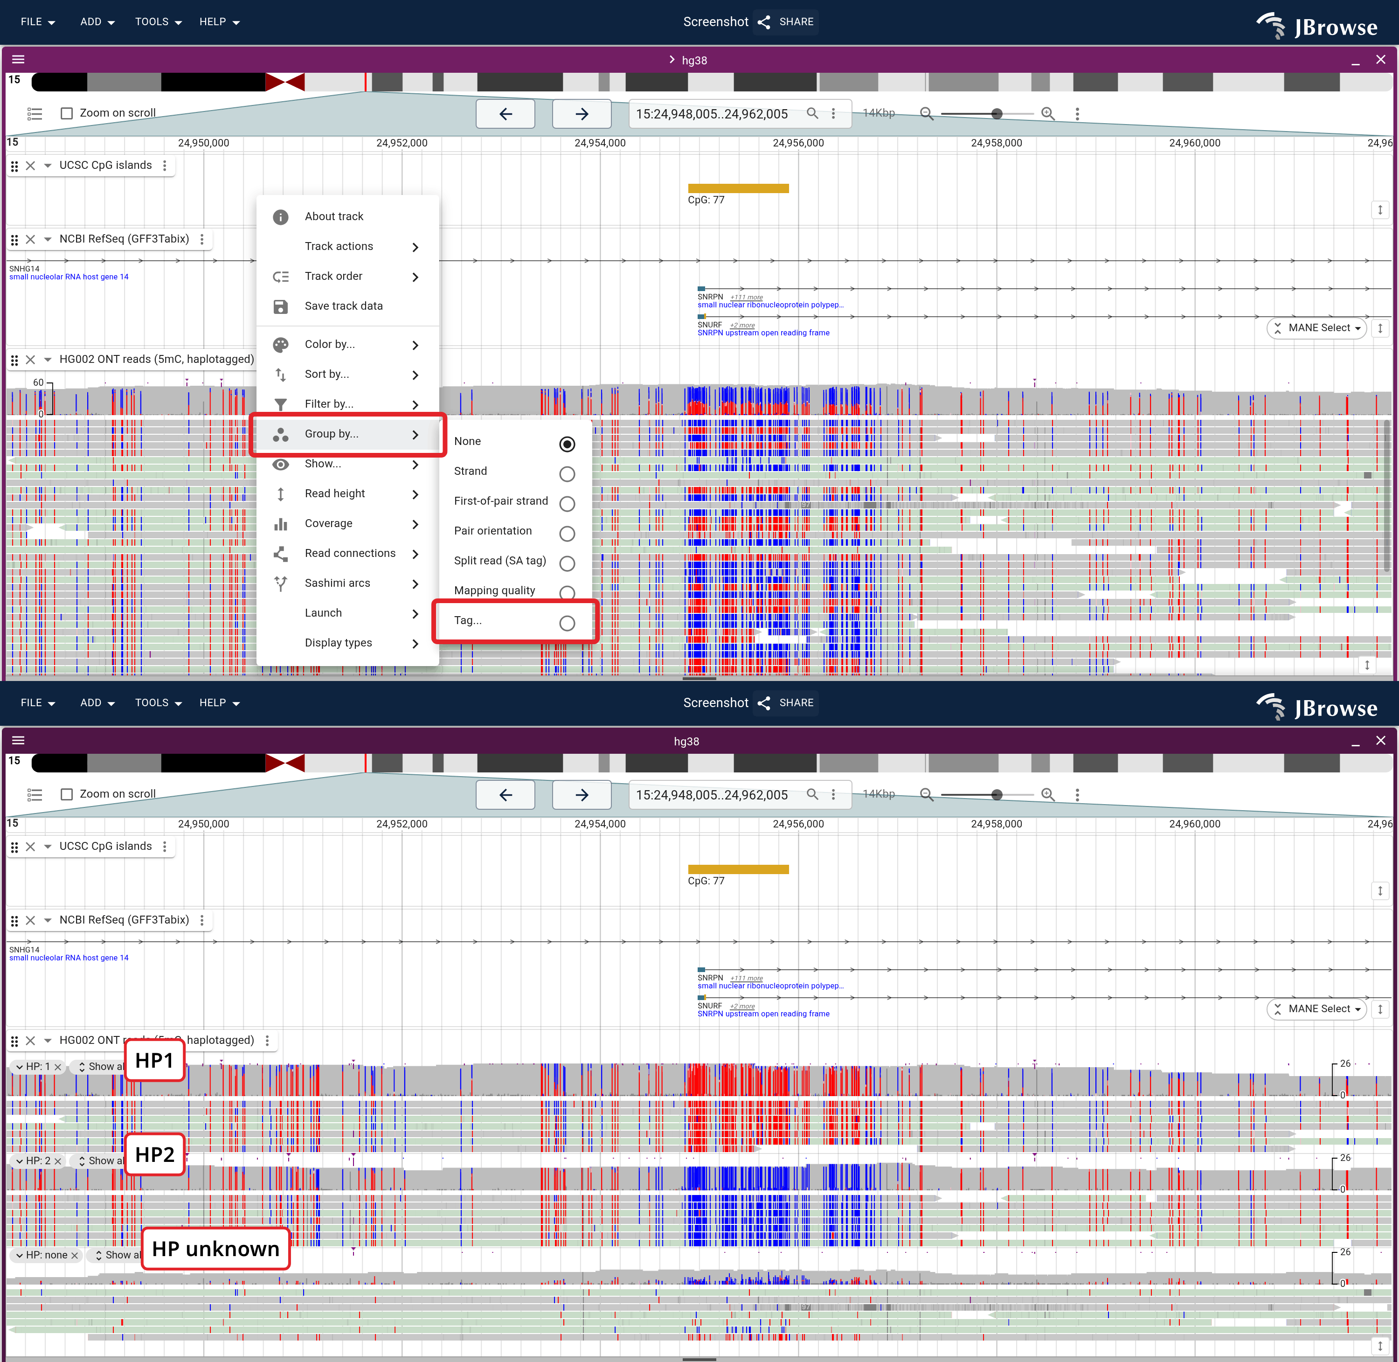Click zoom slider handle in lower view
Viewport: 1399px width, 1362px height.
pyautogui.click(x=997, y=795)
